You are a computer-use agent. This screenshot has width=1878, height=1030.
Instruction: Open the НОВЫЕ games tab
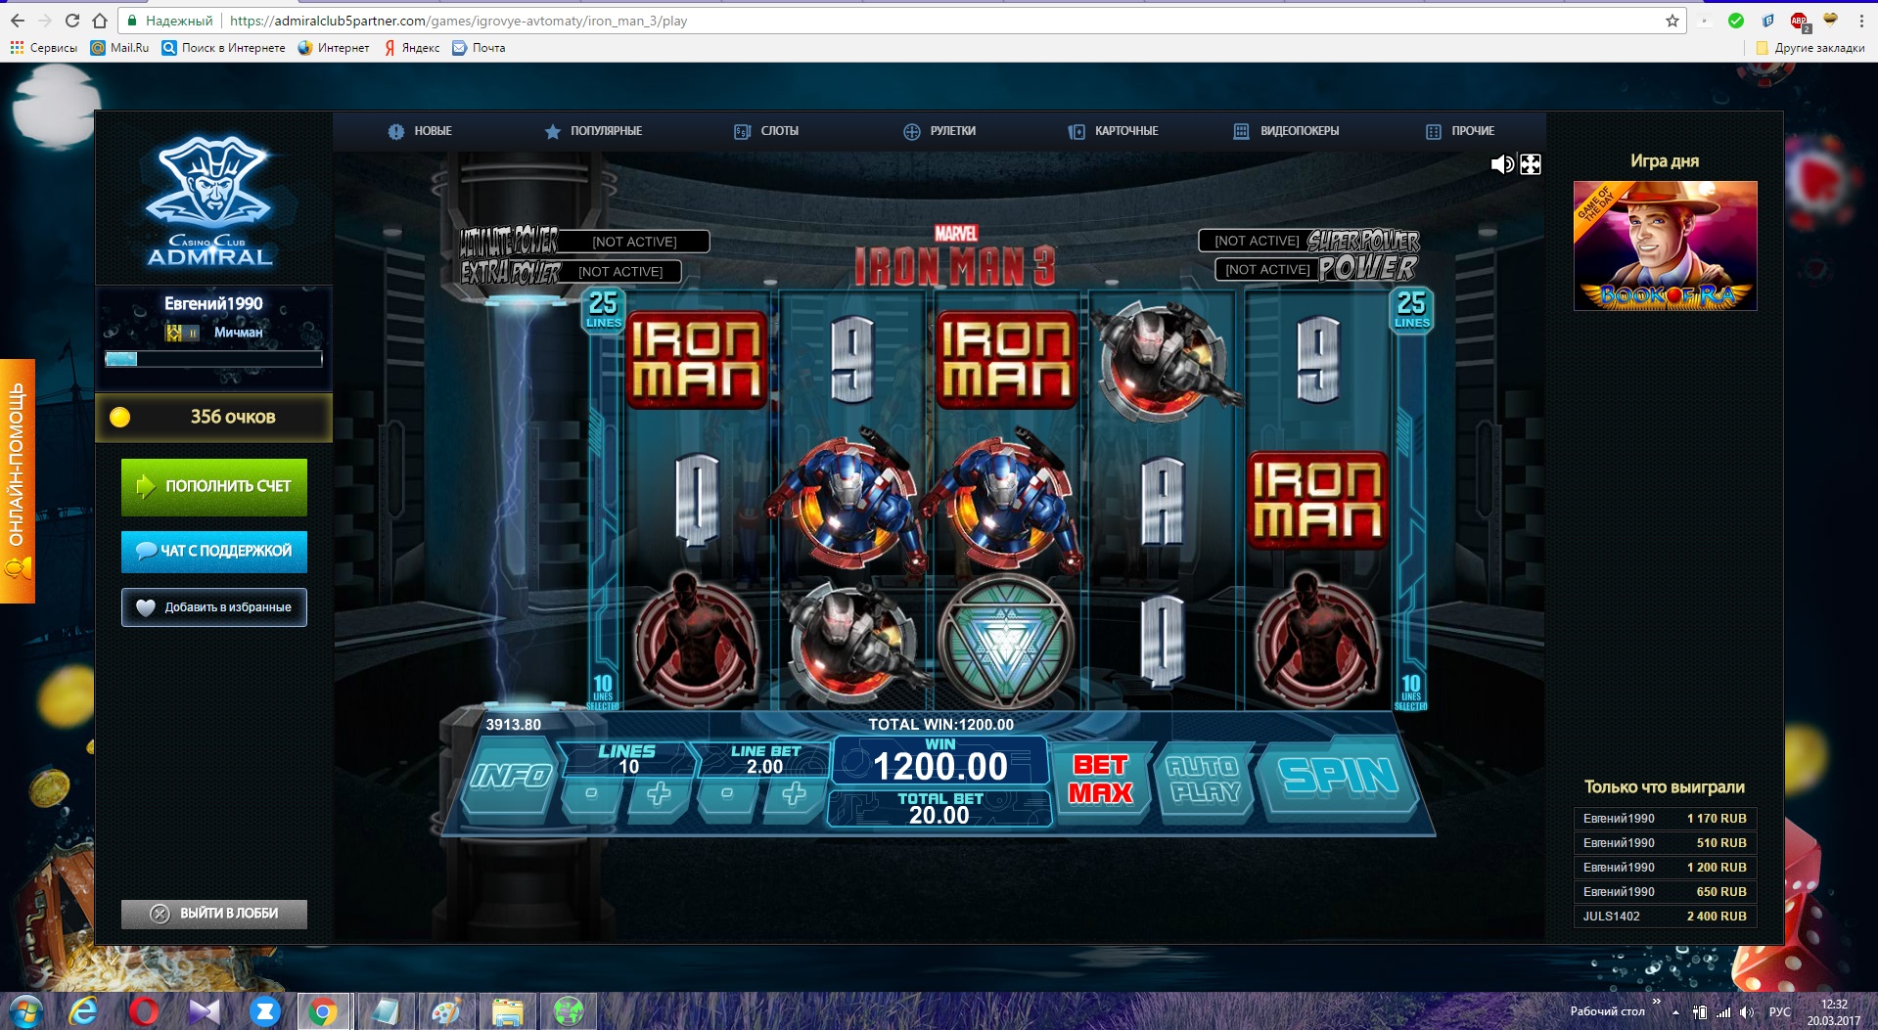pyautogui.click(x=420, y=131)
